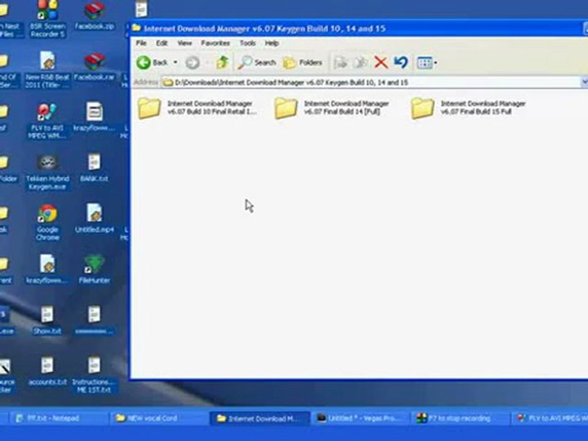588x441 pixels.
Task: Click F7 to stop recording taskbar button
Action: [461, 418]
